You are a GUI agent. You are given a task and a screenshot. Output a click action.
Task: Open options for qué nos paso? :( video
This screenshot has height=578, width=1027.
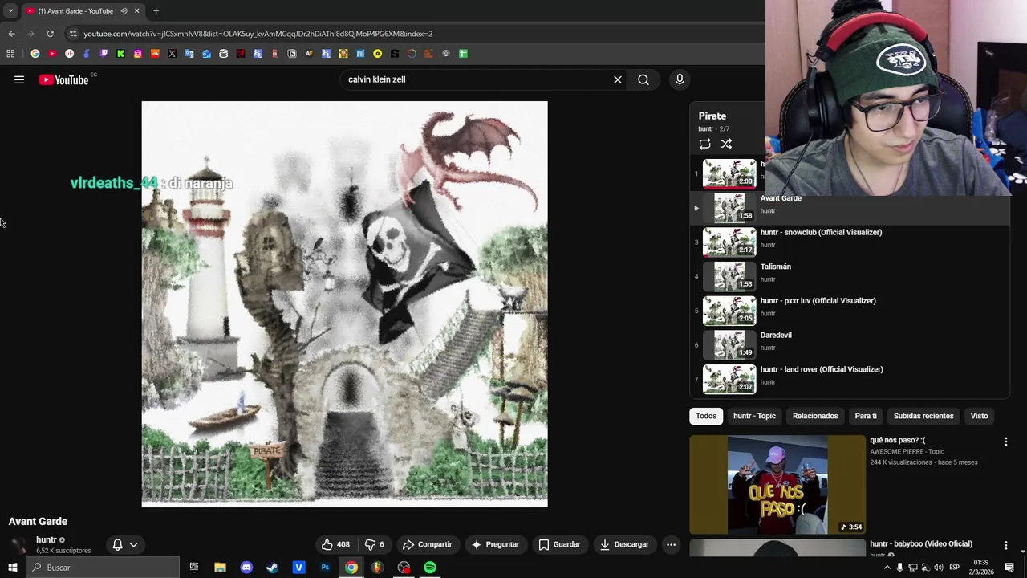point(1005,442)
